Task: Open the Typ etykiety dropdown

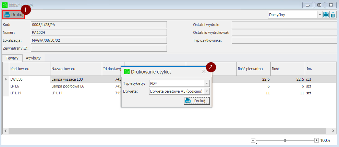Action: pyautogui.click(x=206, y=83)
